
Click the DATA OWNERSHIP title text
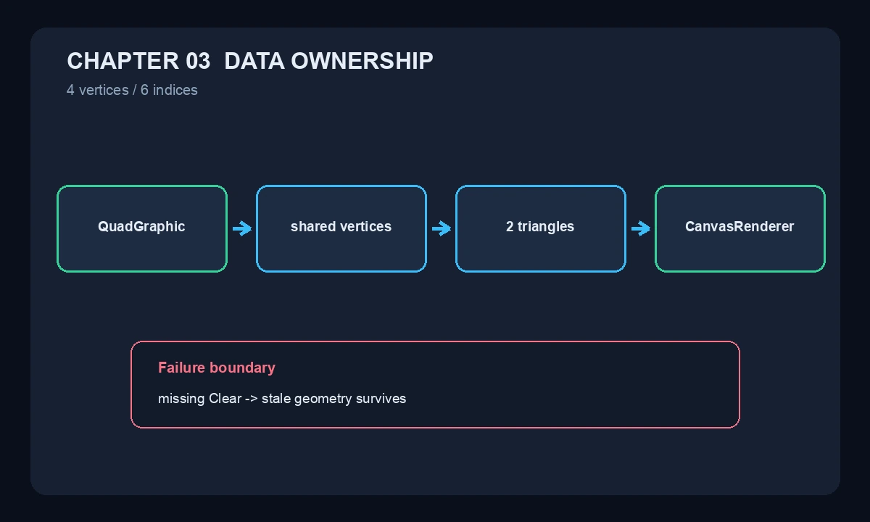point(329,61)
